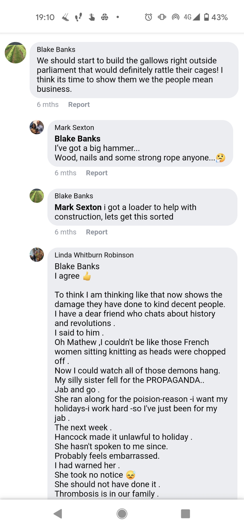Report Blake Banks' gallows comment
Image resolution: width=244 pixels, height=528 pixels.
point(79,105)
